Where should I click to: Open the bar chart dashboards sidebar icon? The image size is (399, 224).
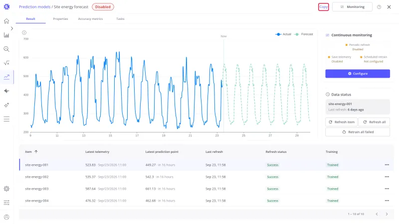6,35
